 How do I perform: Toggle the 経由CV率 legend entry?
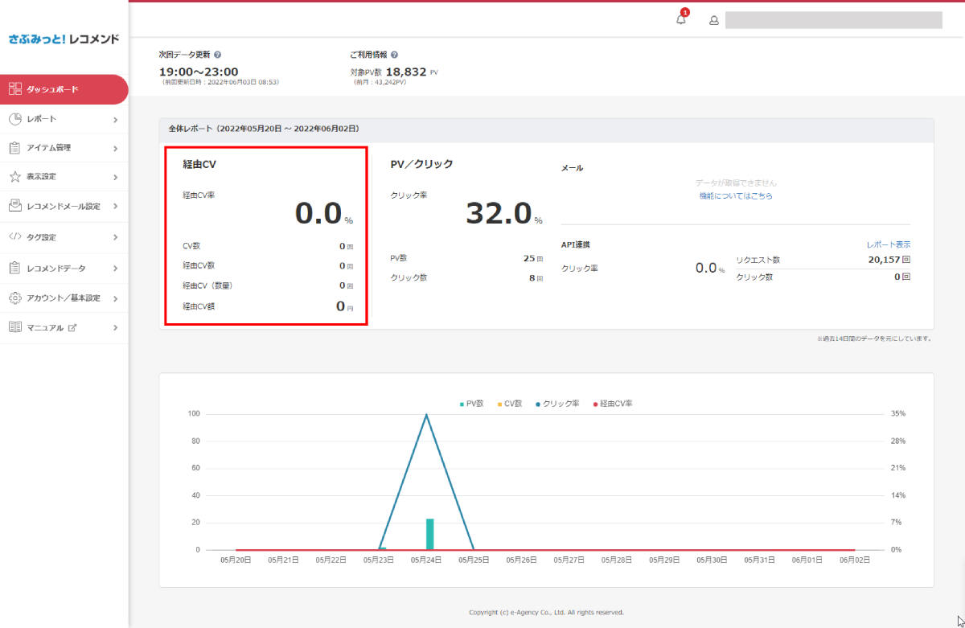click(612, 404)
